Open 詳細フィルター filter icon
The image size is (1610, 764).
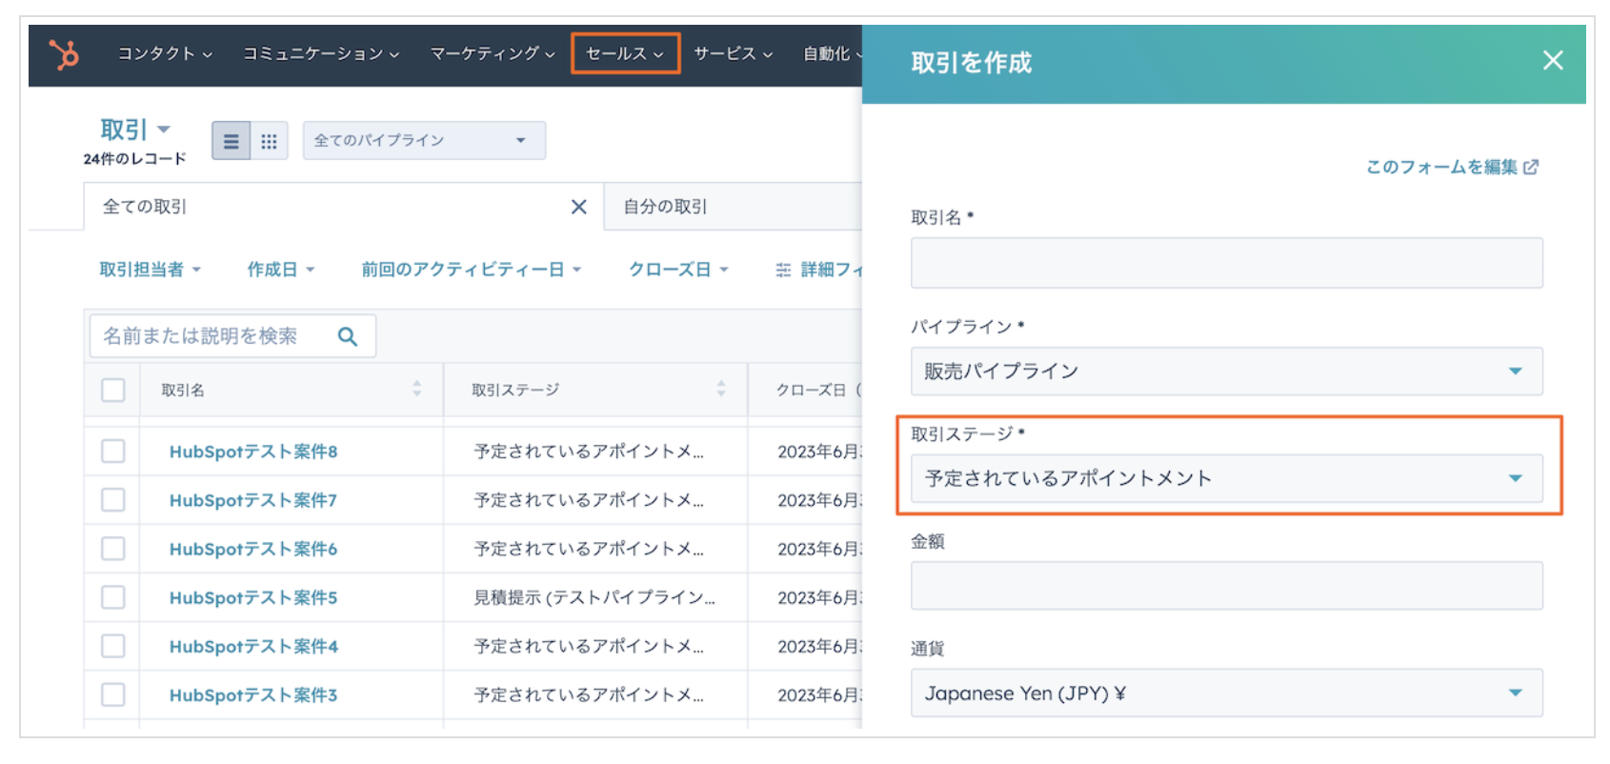coord(783,271)
